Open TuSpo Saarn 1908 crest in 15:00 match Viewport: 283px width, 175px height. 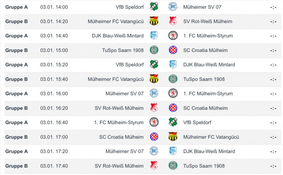(154, 50)
